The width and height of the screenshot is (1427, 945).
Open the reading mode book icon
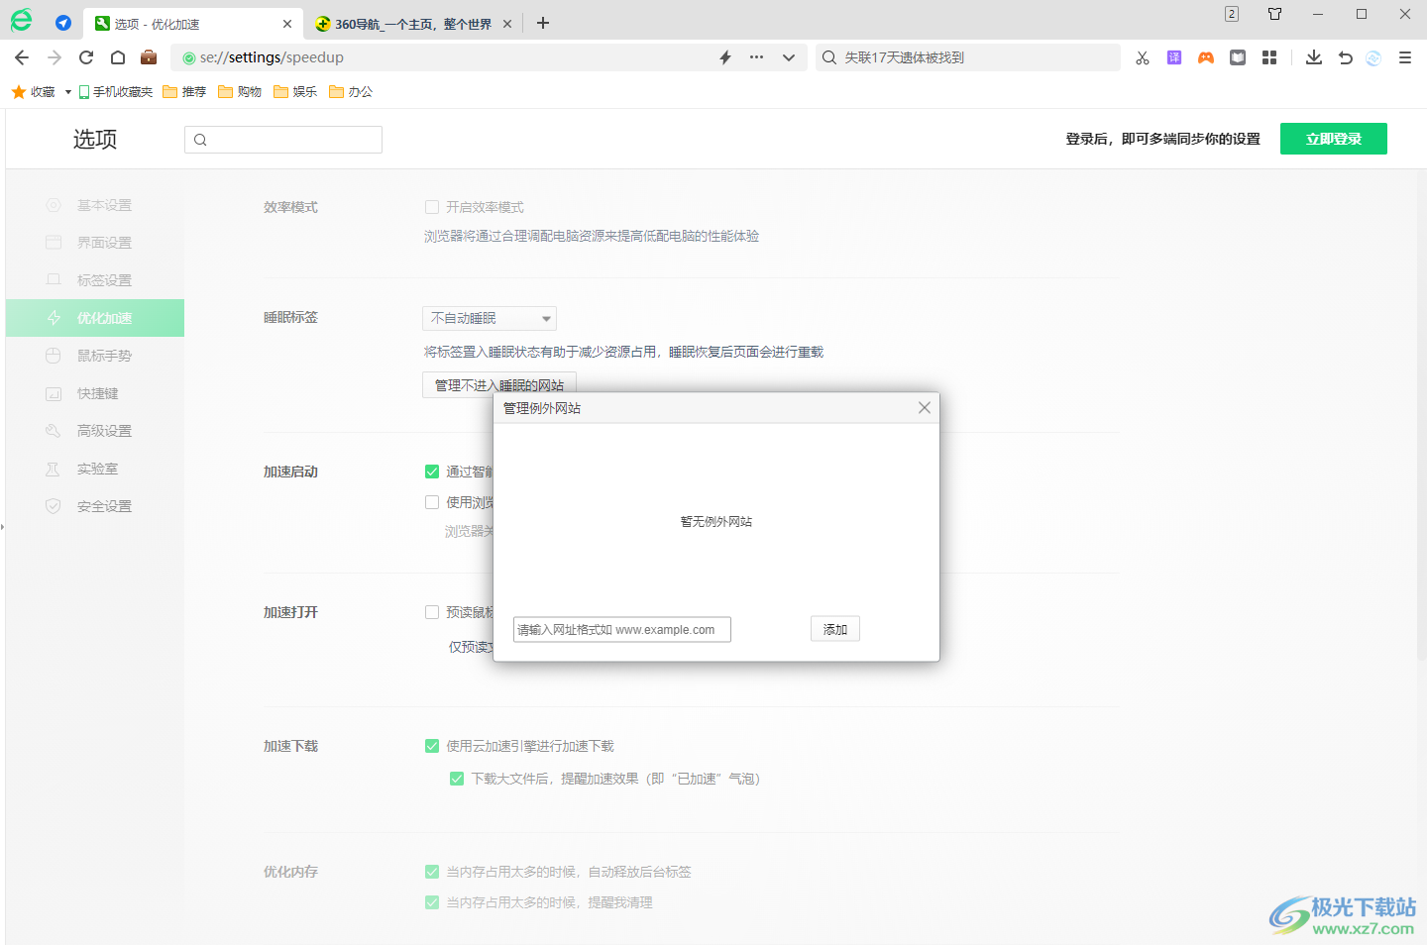[x=1238, y=57]
